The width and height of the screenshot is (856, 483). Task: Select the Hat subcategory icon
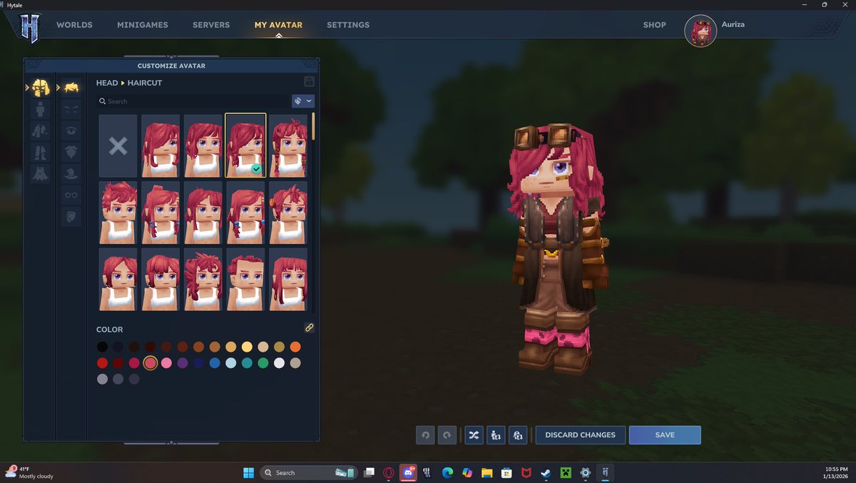[x=71, y=173]
